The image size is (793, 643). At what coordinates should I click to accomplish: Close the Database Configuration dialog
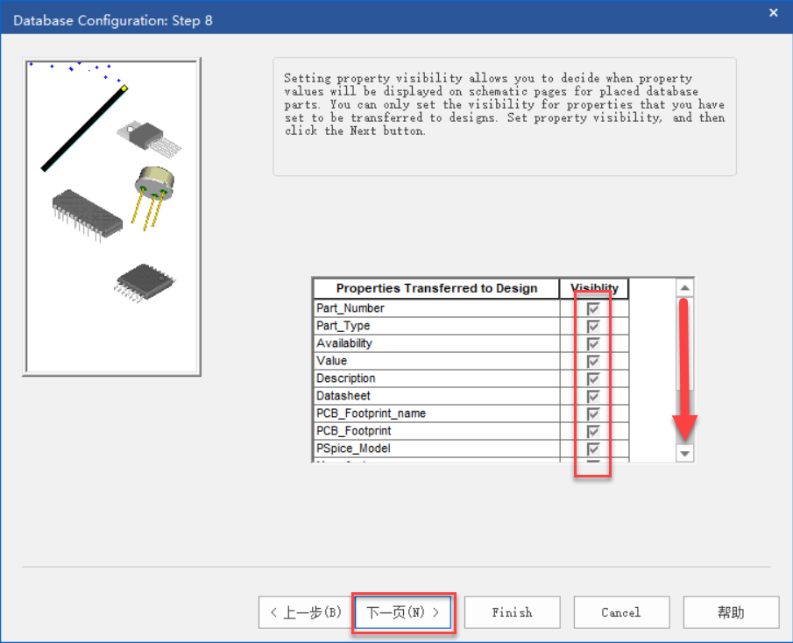(x=773, y=13)
